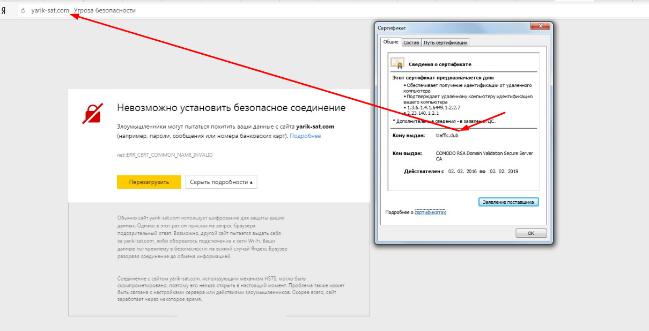This screenshot has width=649, height=331.
Task: Click the crossed-out red padlock warning icon
Action: (x=92, y=113)
